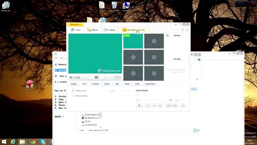This screenshot has height=145, width=257.
Task: Launch Internet Explorer from the taskbar
Action: pos(13,142)
